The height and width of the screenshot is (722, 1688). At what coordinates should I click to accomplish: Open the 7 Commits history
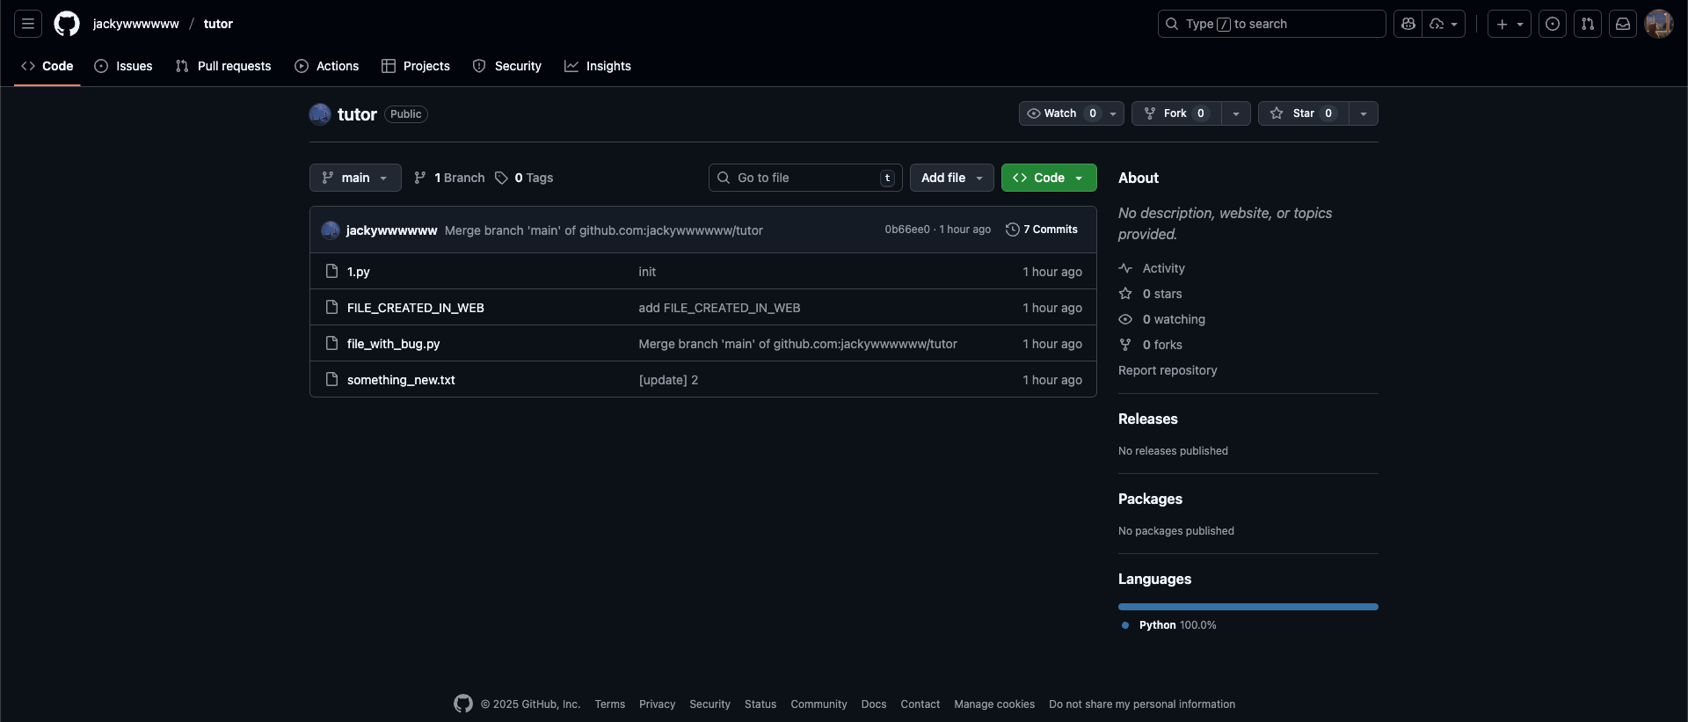1042,230
